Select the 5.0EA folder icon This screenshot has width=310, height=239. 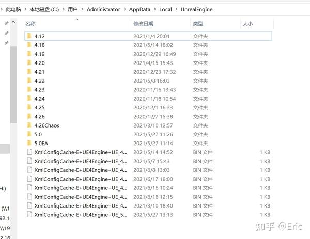tap(29, 143)
